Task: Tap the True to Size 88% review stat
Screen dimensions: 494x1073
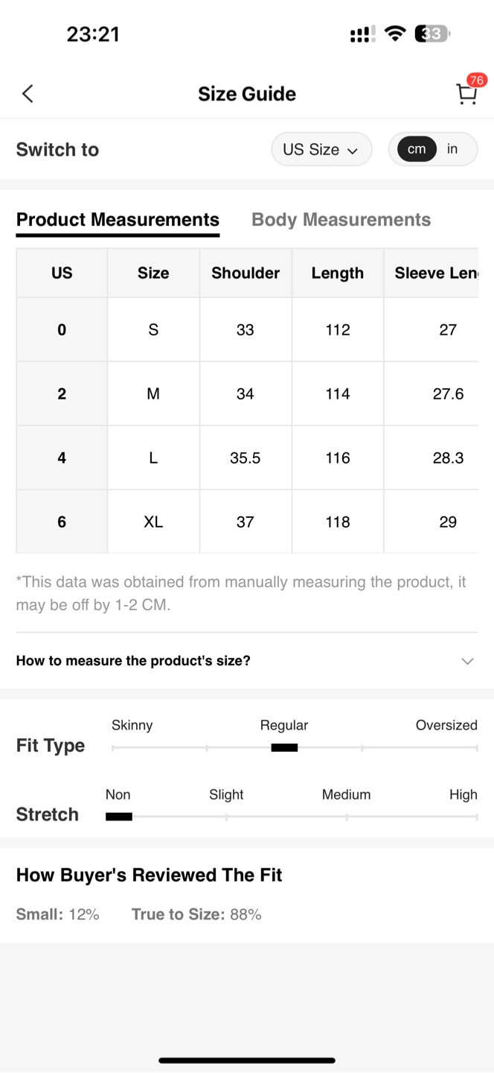Action: [x=196, y=914]
